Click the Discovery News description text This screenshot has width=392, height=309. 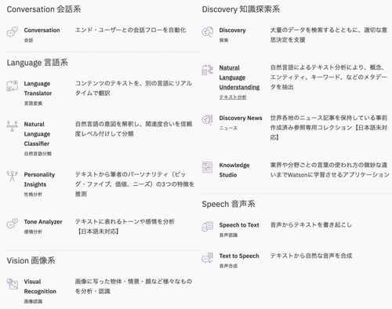(x=328, y=128)
